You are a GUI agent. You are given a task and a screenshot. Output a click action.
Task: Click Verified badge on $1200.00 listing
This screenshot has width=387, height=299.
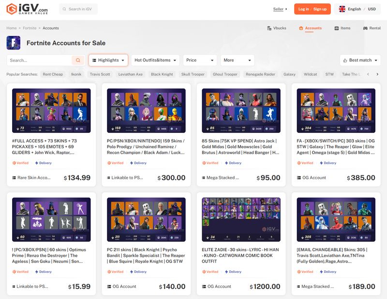(x=210, y=272)
